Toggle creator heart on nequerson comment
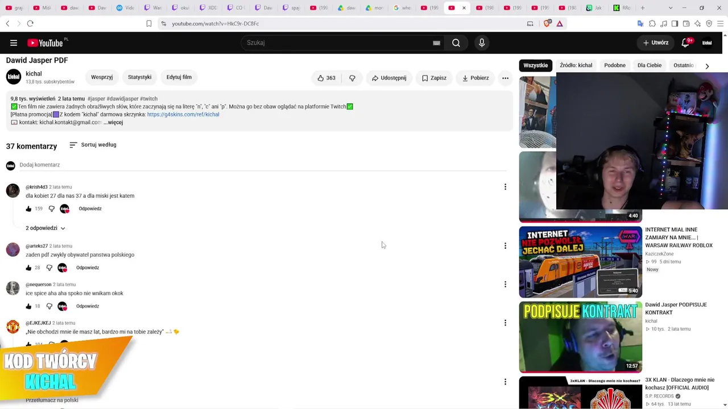This screenshot has width=728, height=409. coord(63,306)
